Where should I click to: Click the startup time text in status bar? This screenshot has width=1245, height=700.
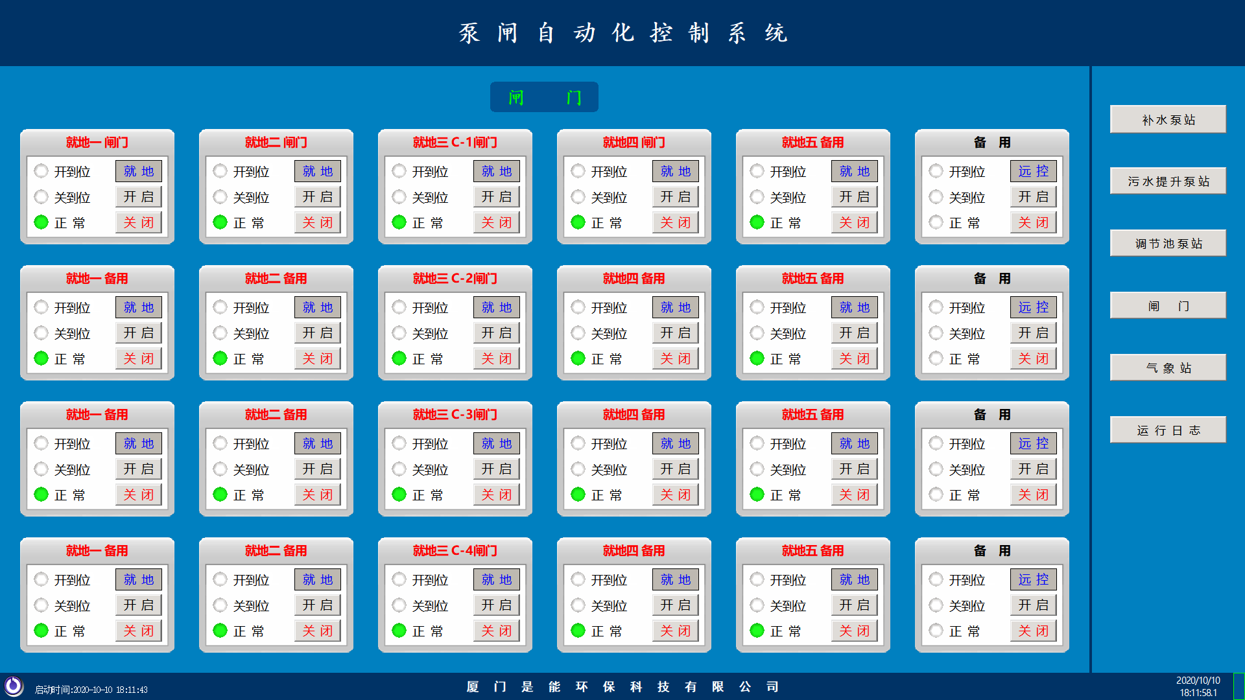[x=91, y=690]
